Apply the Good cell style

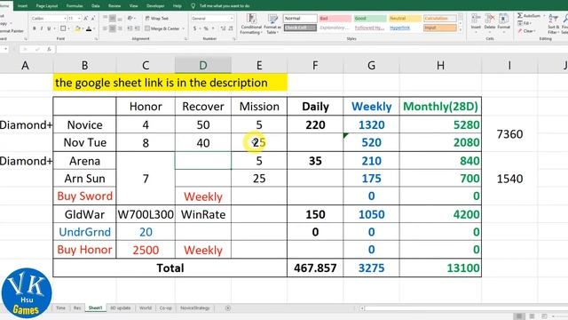369,18
